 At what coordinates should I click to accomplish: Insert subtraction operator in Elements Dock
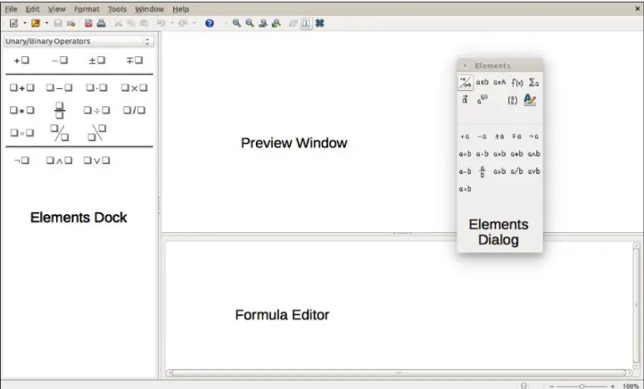click(x=59, y=87)
